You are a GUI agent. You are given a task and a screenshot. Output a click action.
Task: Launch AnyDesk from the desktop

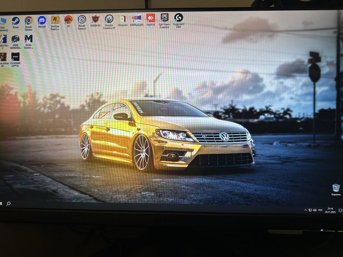[x=150, y=20]
